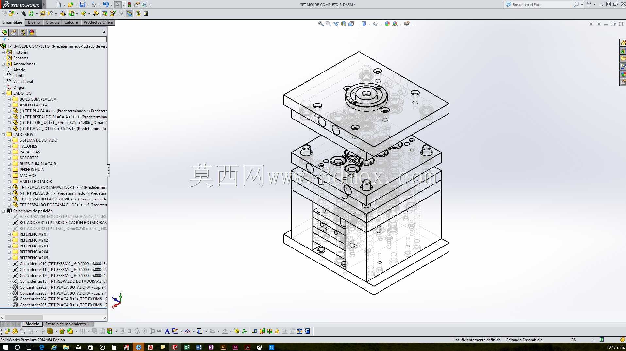The height and width of the screenshot is (351, 626).
Task: Open the DisplayManager color ball tab
Action: pyautogui.click(x=32, y=32)
